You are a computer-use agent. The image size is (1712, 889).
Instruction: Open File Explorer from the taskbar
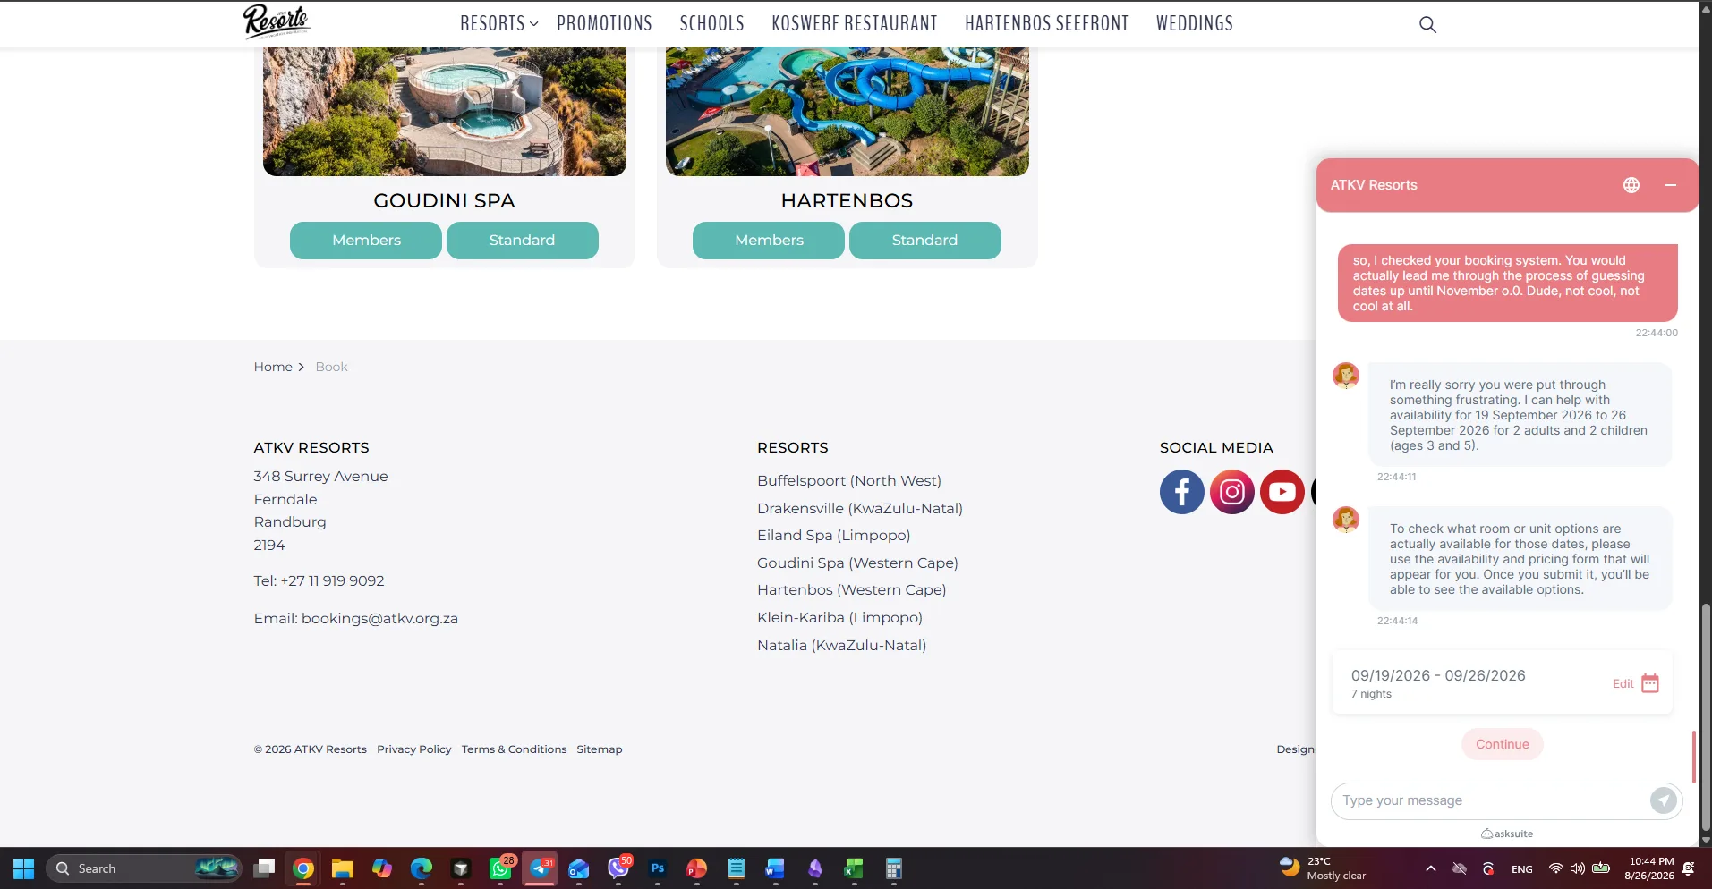point(343,868)
